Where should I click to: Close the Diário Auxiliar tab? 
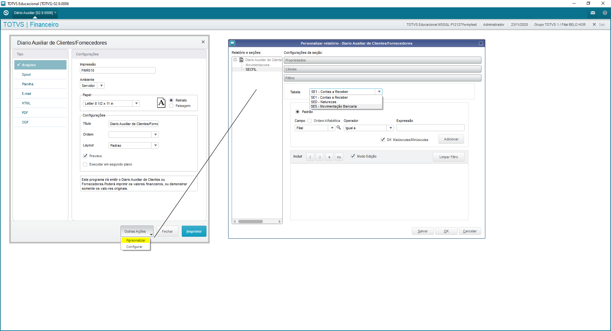pyautogui.click(x=55, y=13)
